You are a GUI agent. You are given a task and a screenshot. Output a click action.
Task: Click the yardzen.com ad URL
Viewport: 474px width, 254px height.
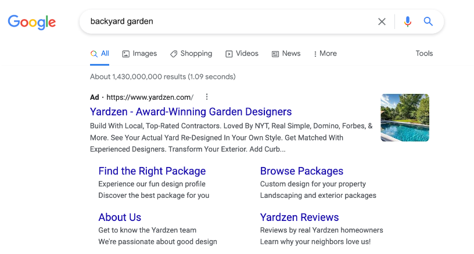tap(150, 97)
